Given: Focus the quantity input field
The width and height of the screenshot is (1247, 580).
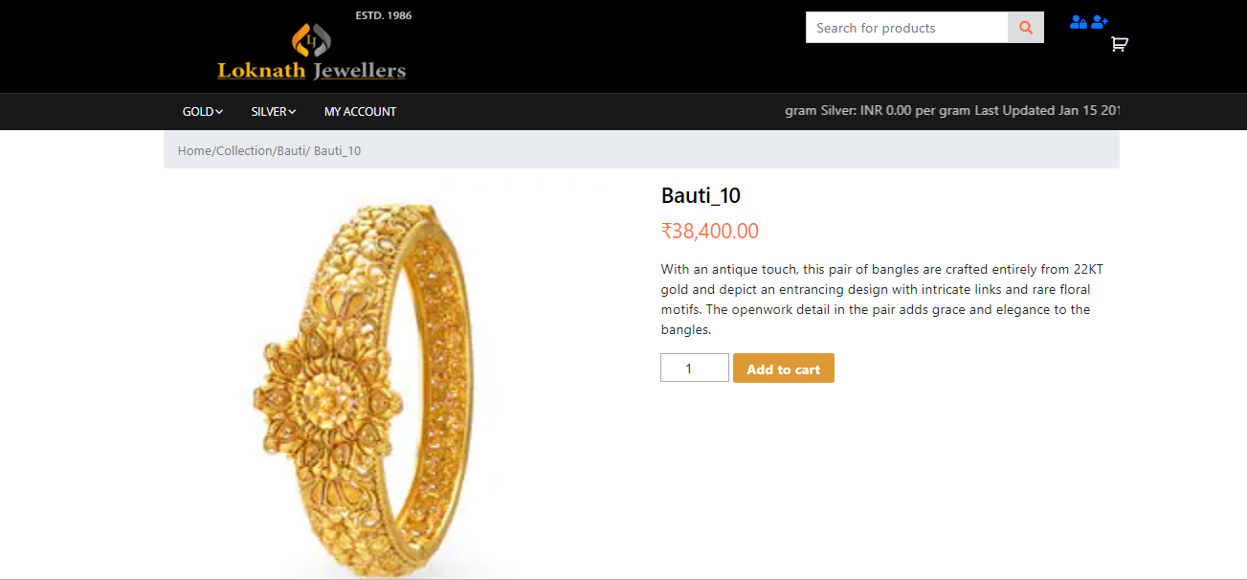Looking at the screenshot, I should pos(695,368).
